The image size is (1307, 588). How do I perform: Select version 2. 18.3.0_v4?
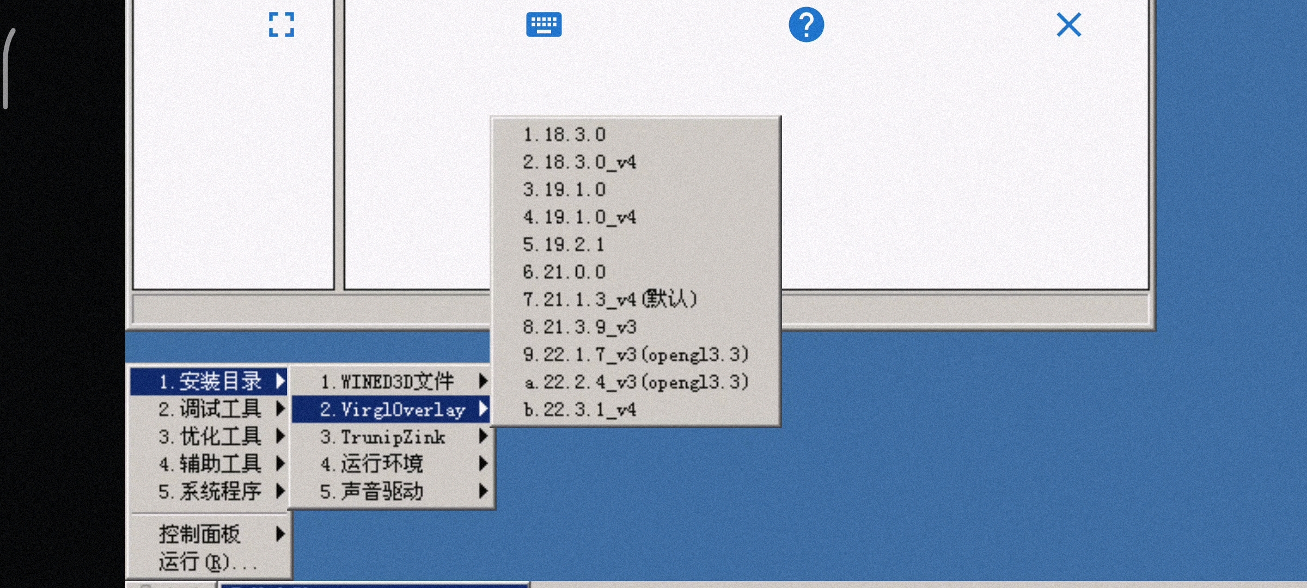tap(636, 162)
